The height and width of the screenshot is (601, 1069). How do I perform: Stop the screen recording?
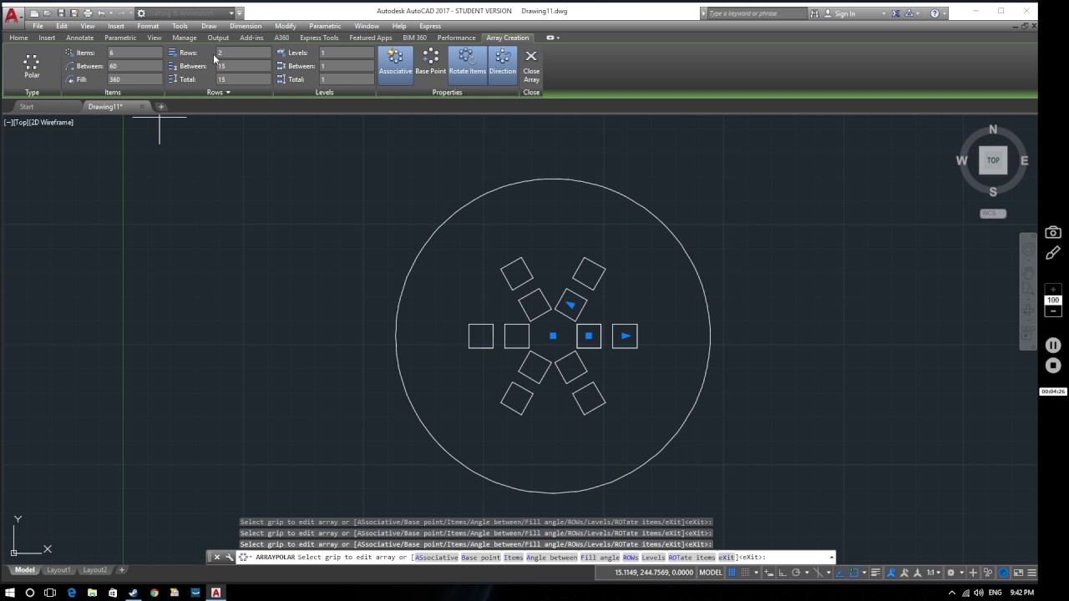coord(1053,366)
